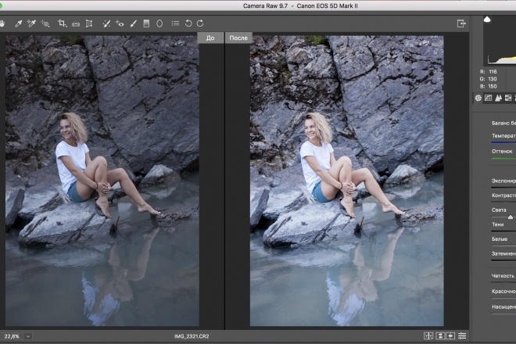The image size is (516, 344).
Task: Open the Tone Curve panel tab
Action: (x=489, y=98)
